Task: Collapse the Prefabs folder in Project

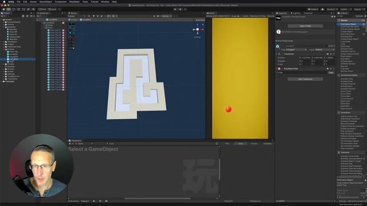Action: coord(3,49)
